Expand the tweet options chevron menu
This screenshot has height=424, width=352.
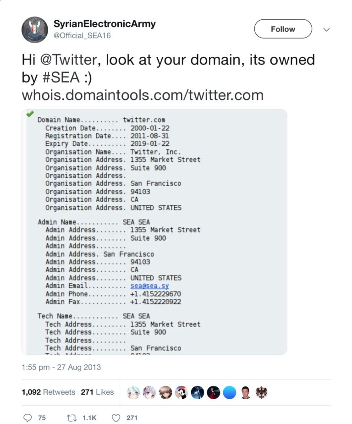(327, 29)
